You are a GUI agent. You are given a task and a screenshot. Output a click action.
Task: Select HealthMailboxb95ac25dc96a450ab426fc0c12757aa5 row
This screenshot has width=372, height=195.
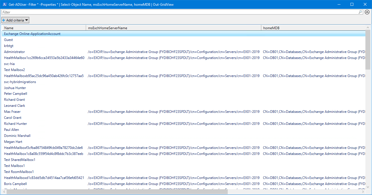point(184,76)
